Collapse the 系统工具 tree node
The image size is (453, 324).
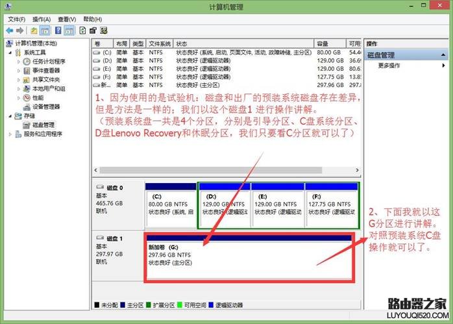coord(10,53)
